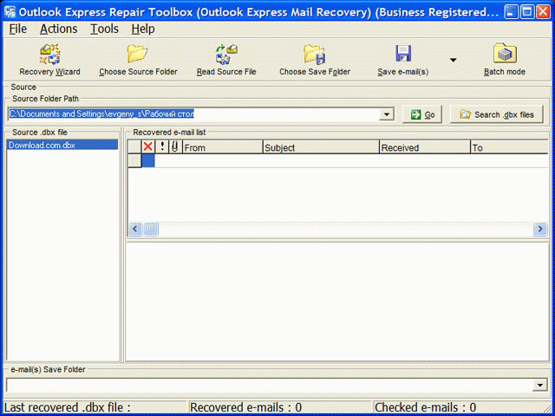Viewport: 555px width, 416px height.
Task: Open the Actions menu
Action: [x=58, y=29]
